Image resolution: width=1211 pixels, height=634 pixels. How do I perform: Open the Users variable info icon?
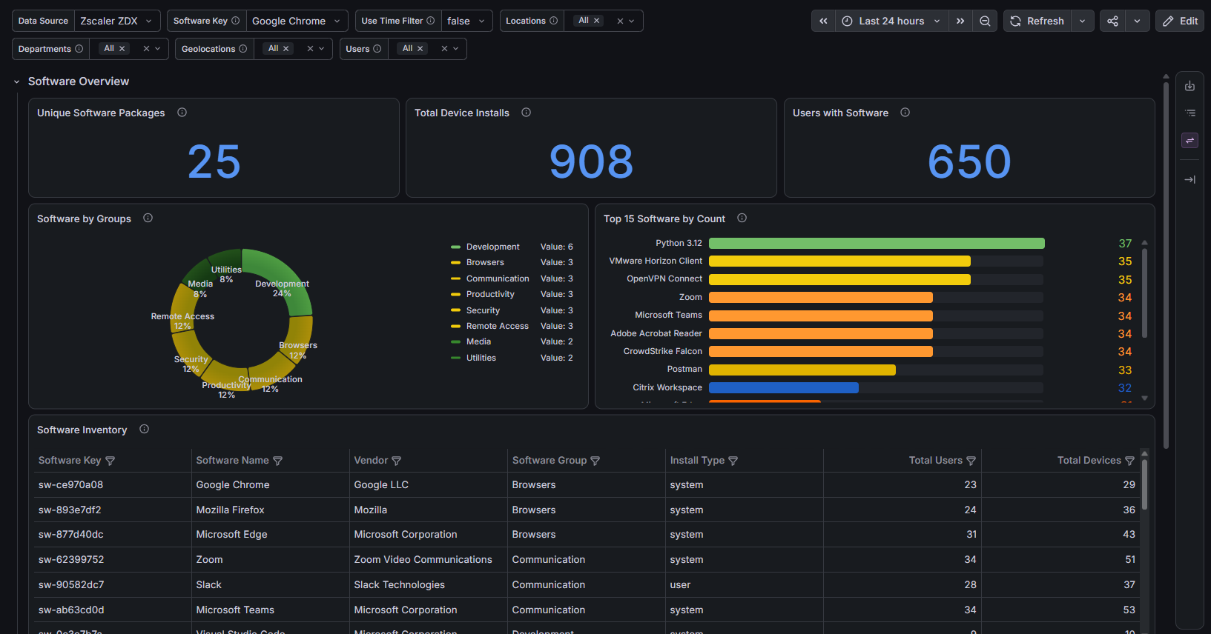pos(377,49)
